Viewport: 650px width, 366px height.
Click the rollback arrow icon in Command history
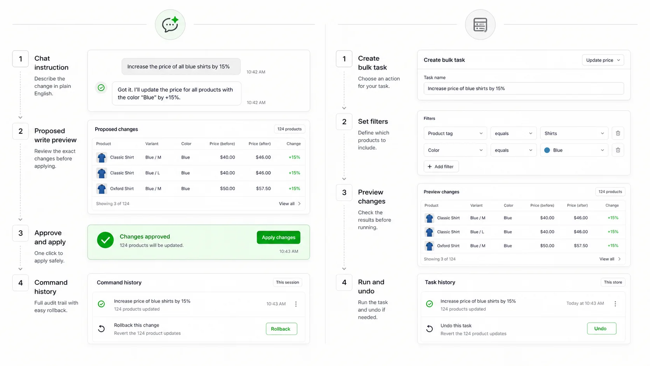(x=101, y=329)
